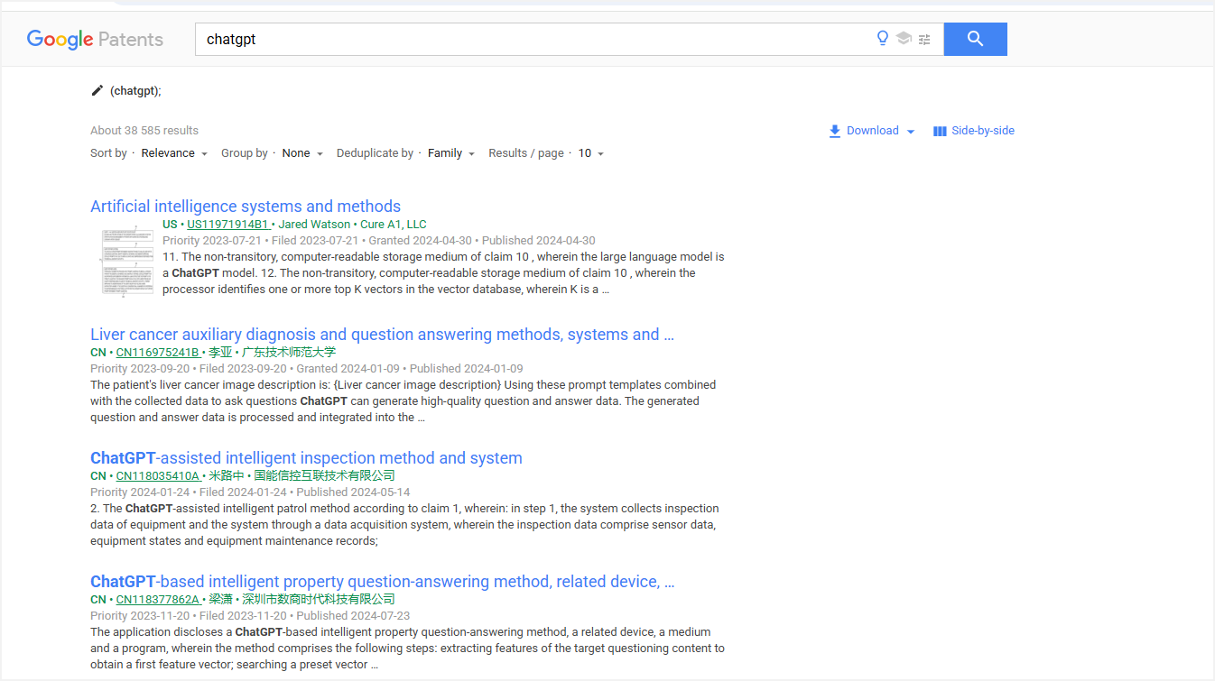Open the Sort by Relevance dropdown
The width and height of the screenshot is (1215, 681).
tap(174, 153)
